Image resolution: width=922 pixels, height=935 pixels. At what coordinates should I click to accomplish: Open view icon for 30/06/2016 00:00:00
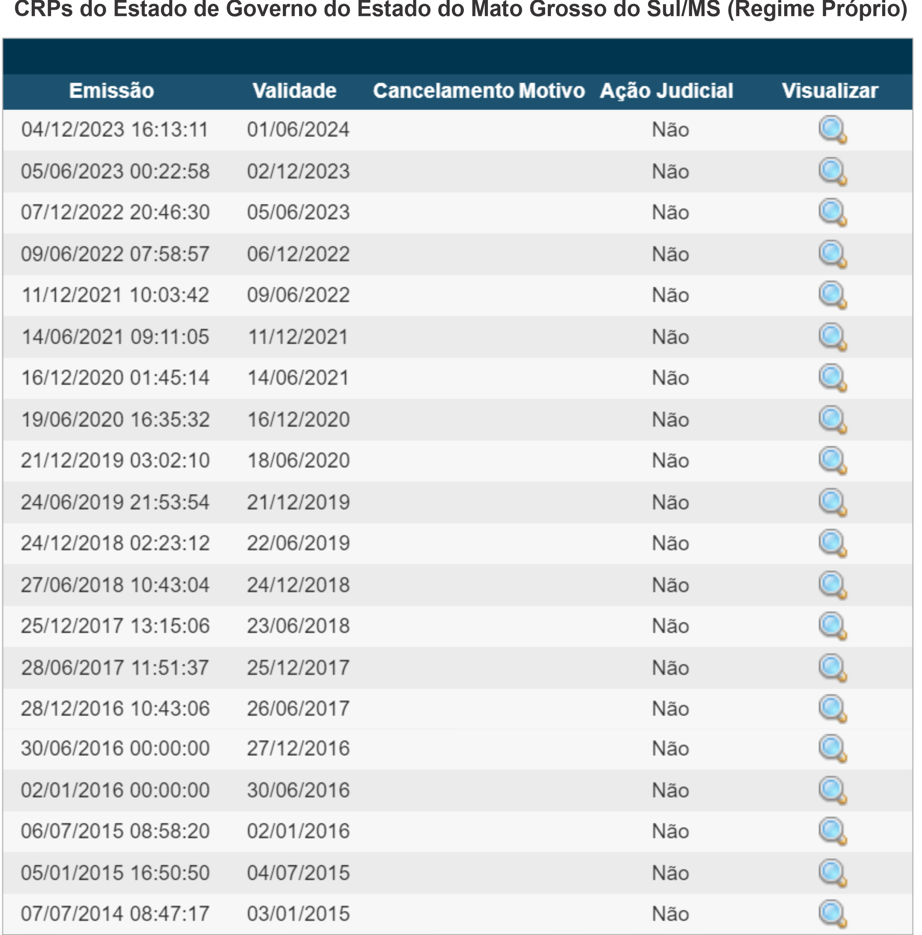tap(833, 749)
